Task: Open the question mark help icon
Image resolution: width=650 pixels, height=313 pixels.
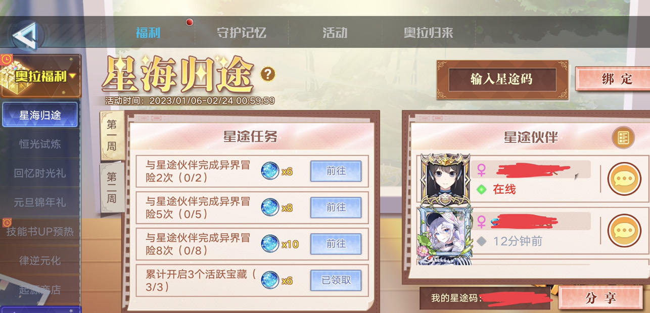Action: tap(268, 75)
